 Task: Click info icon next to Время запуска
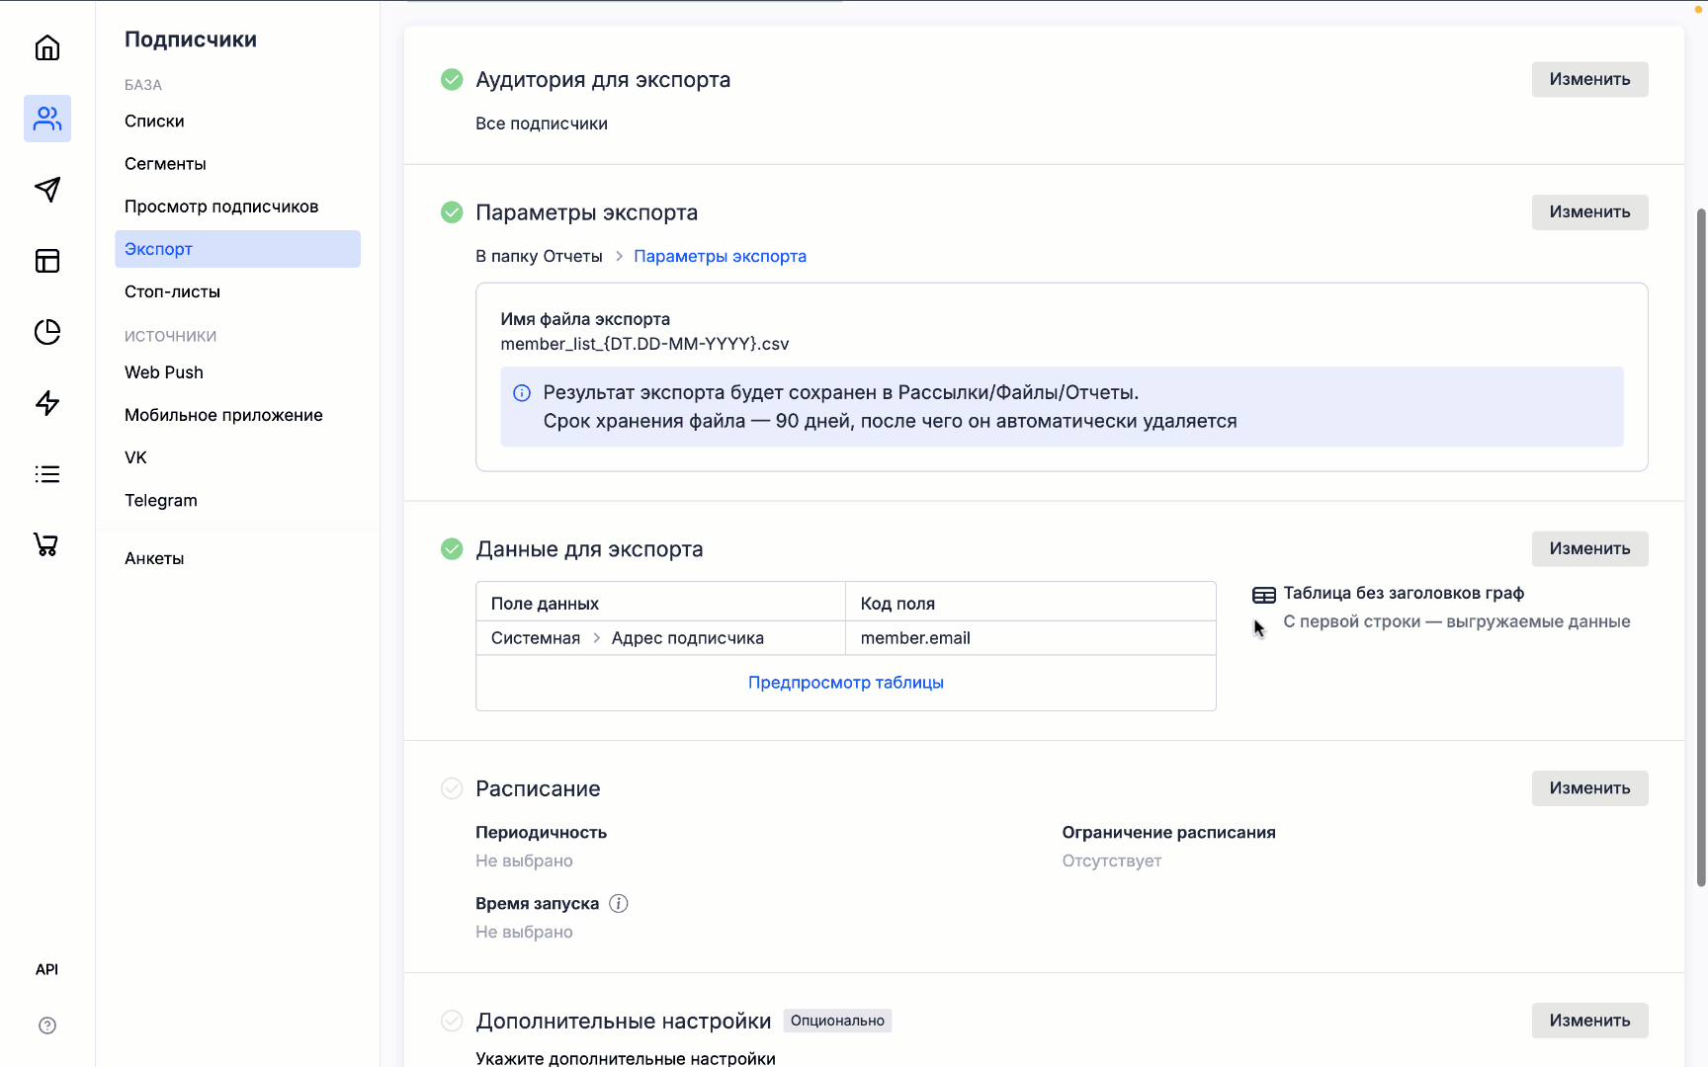click(619, 903)
